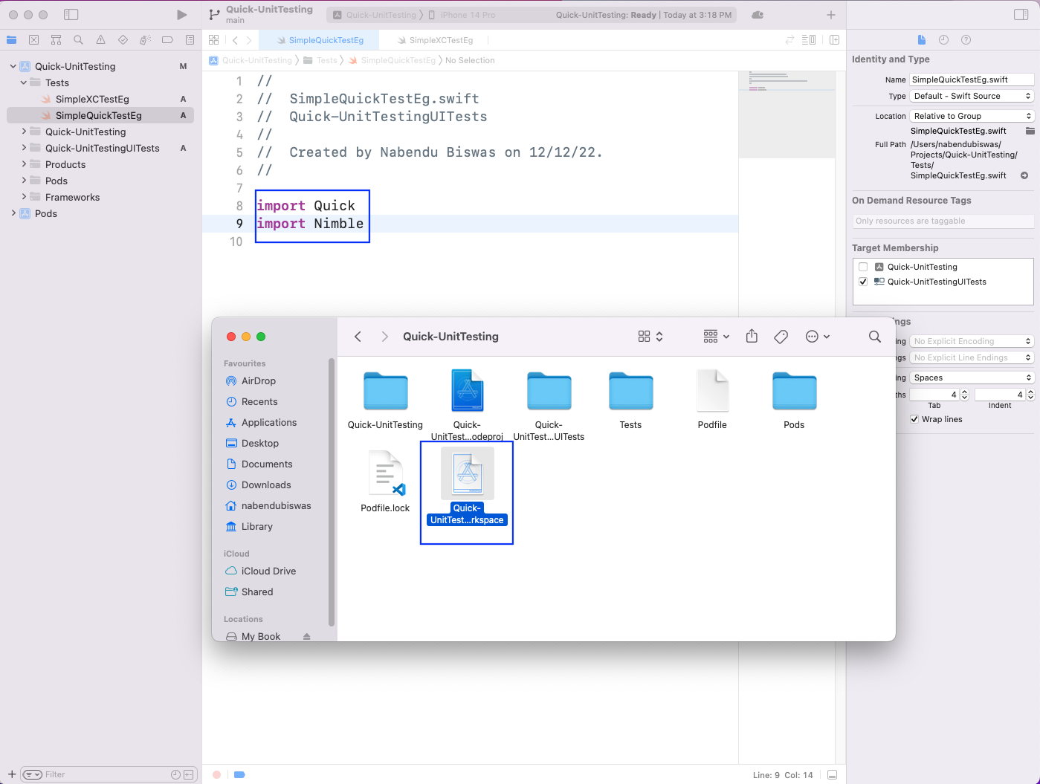Open the Library with plus button
The image size is (1040, 784).
tap(831, 15)
